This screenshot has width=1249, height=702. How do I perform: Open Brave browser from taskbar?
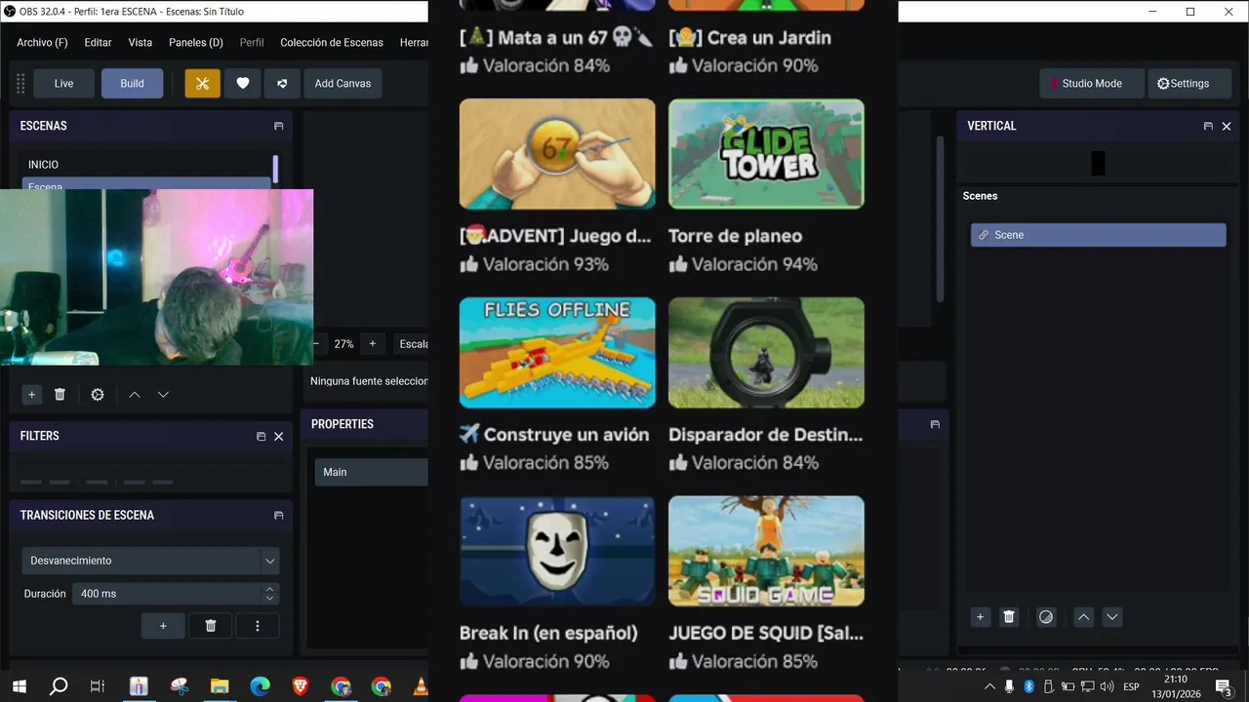point(301,686)
